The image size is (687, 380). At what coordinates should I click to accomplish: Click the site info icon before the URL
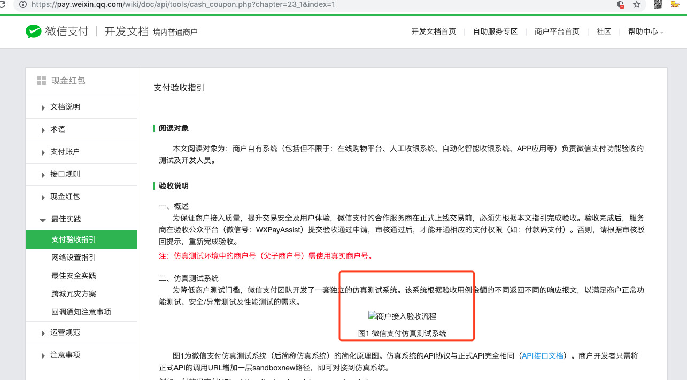pyautogui.click(x=23, y=4)
